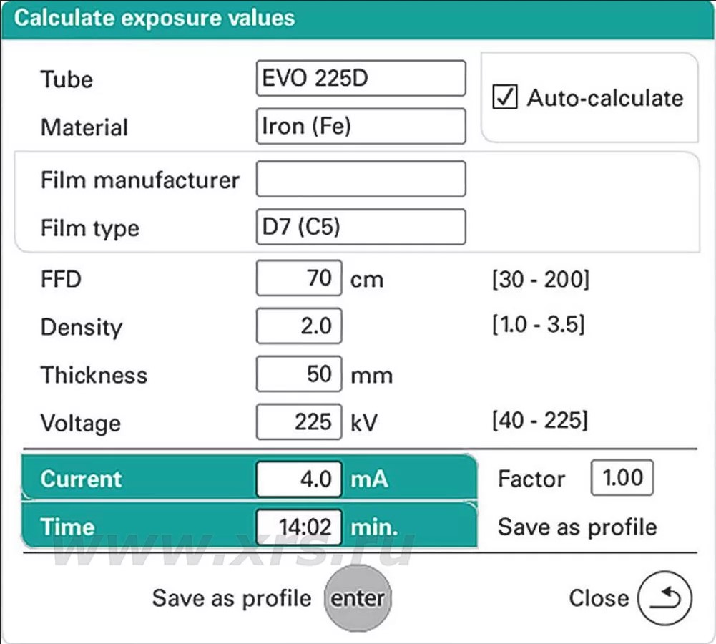Edit the Density value 2.0
This screenshot has width=716, height=644.
pos(299,326)
